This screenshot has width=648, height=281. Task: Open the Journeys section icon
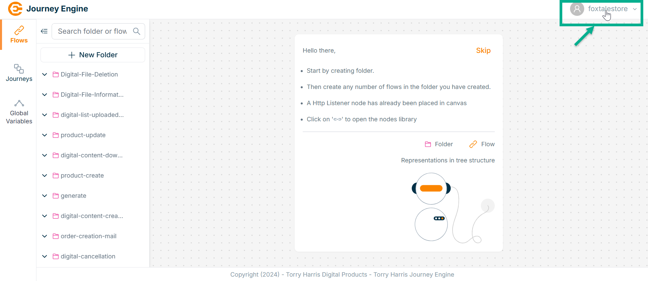coord(19,69)
